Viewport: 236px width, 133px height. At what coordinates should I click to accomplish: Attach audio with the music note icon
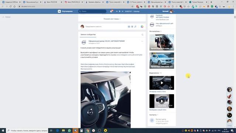(x=135, y=27)
